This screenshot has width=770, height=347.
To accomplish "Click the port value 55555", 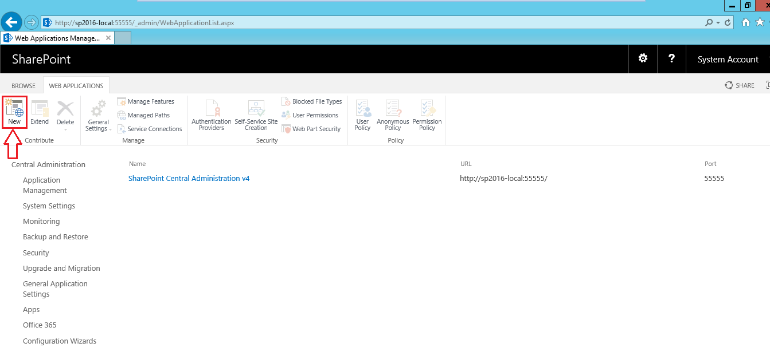I will (x=714, y=179).
